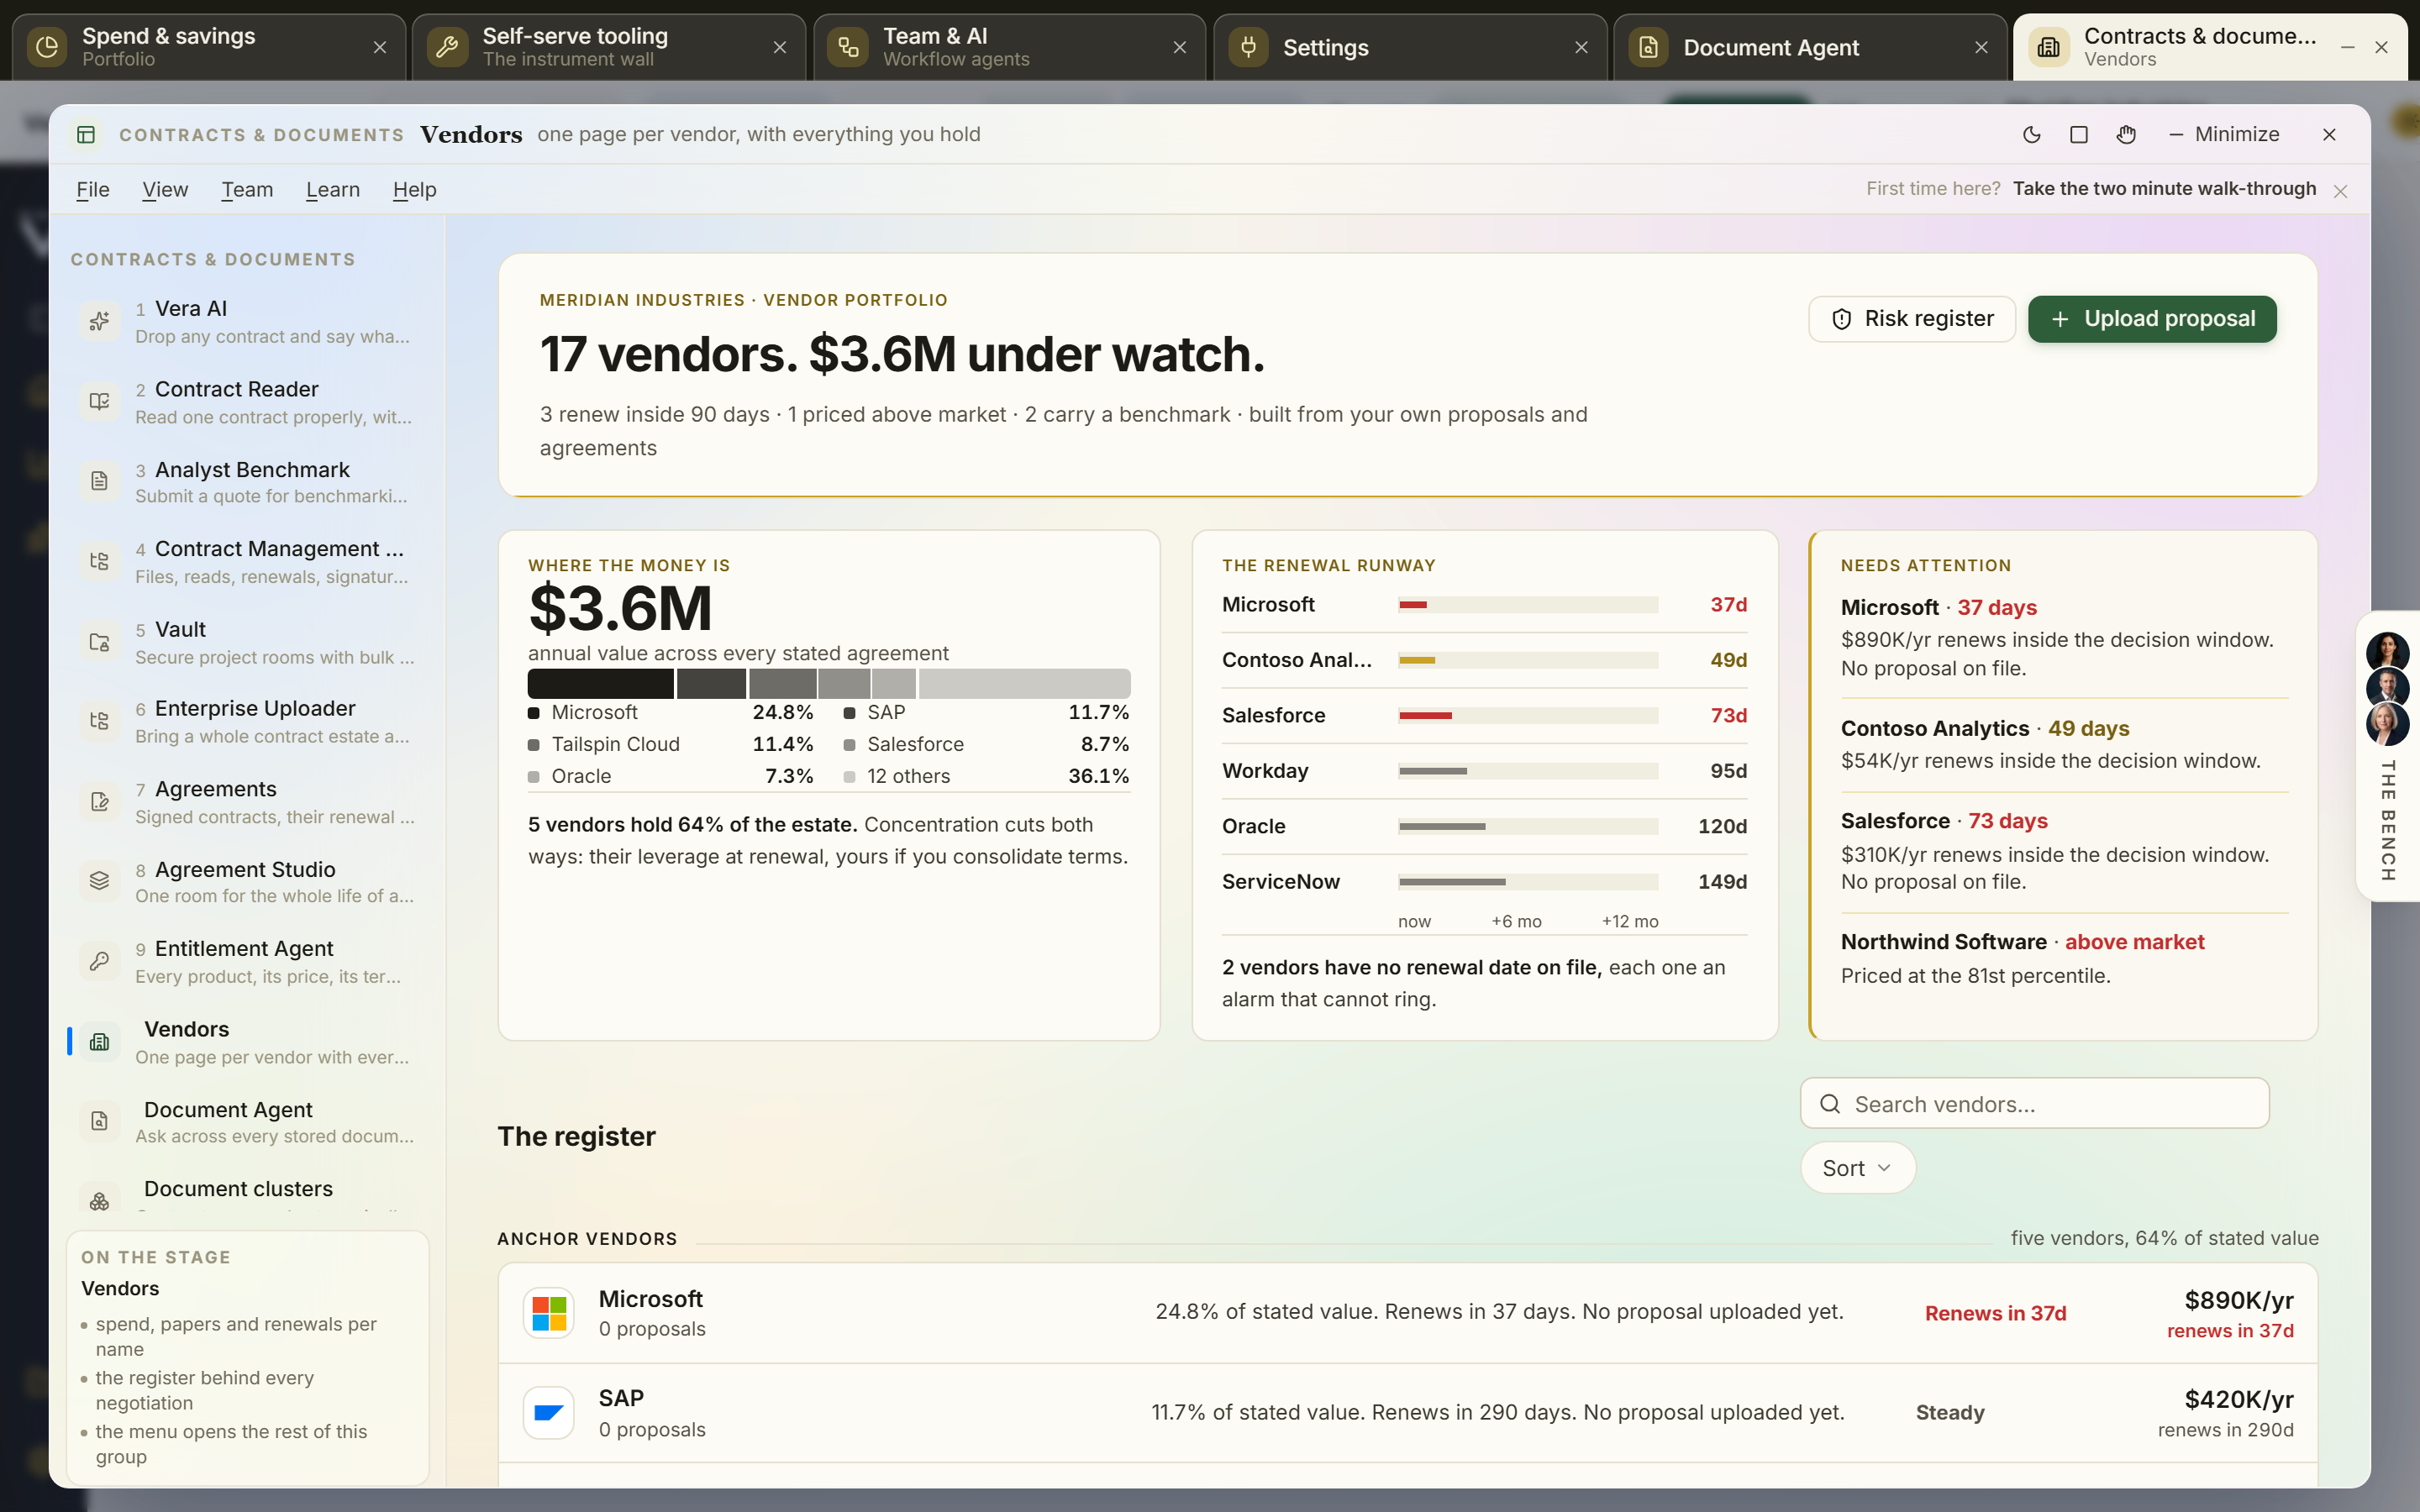2420x1512 pixels.
Task: Switch to the Team & AI tab
Action: tap(1009, 47)
